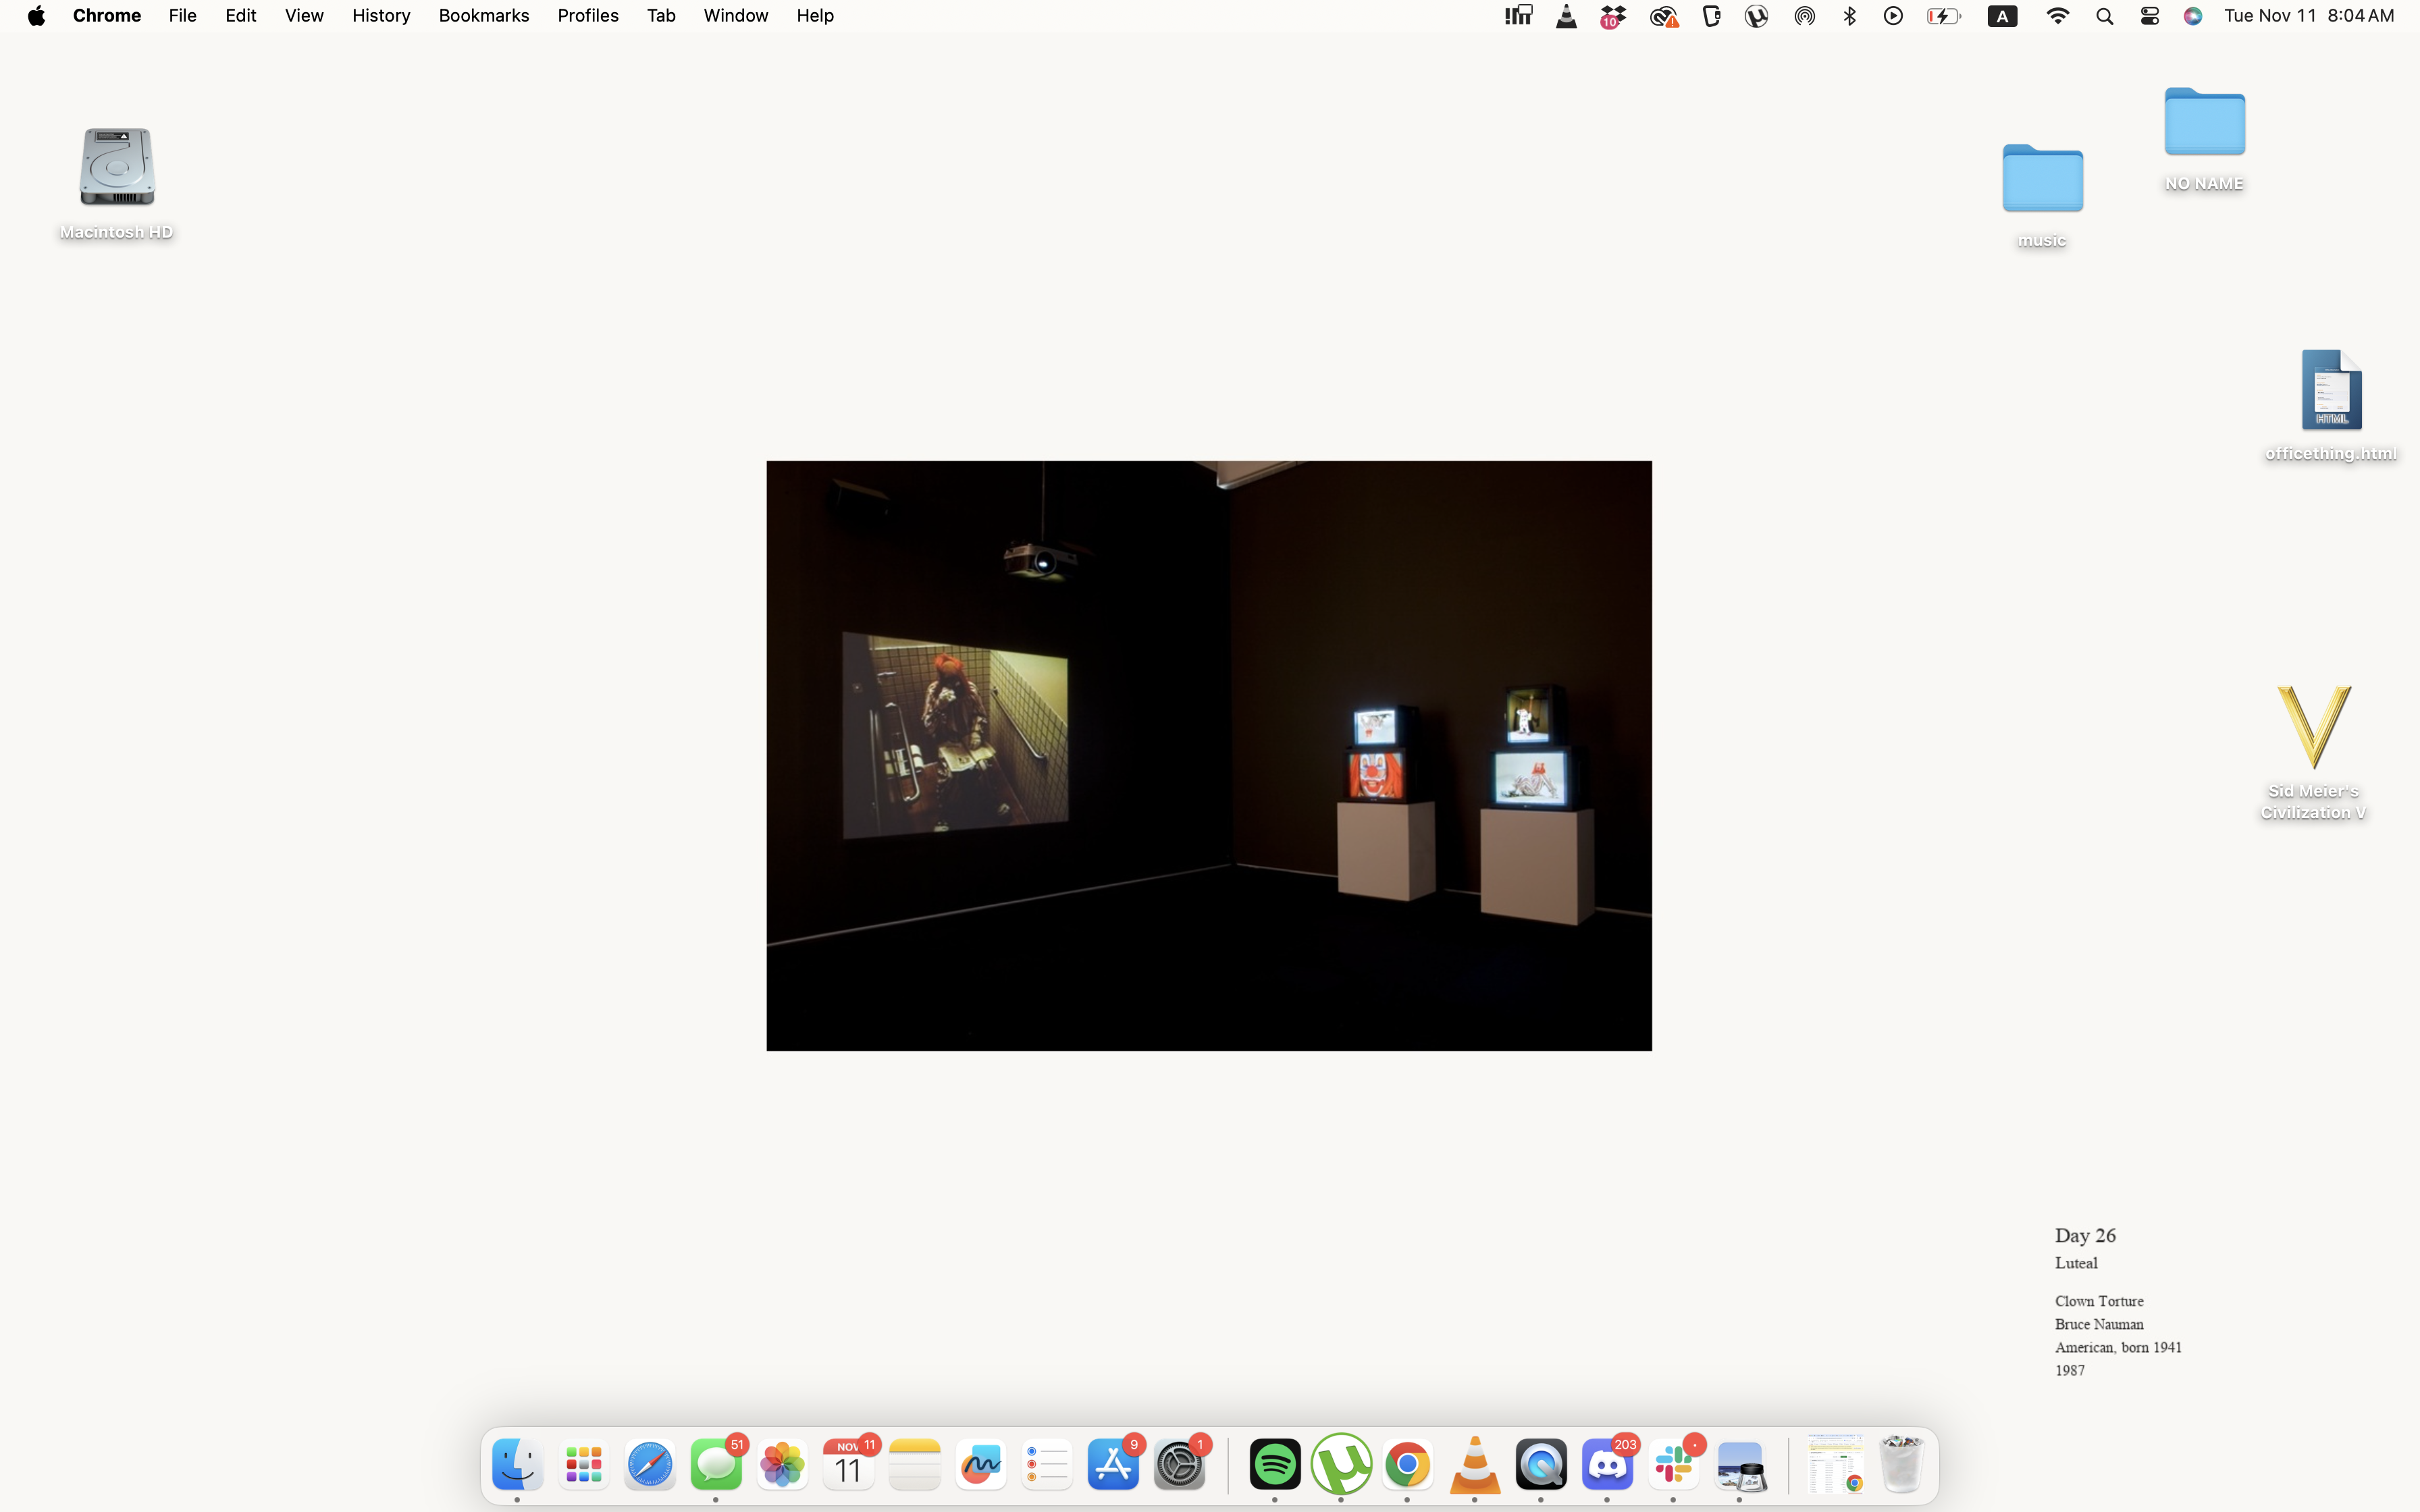This screenshot has height=1512, width=2420.
Task: Open the Tab menu
Action: click(661, 15)
